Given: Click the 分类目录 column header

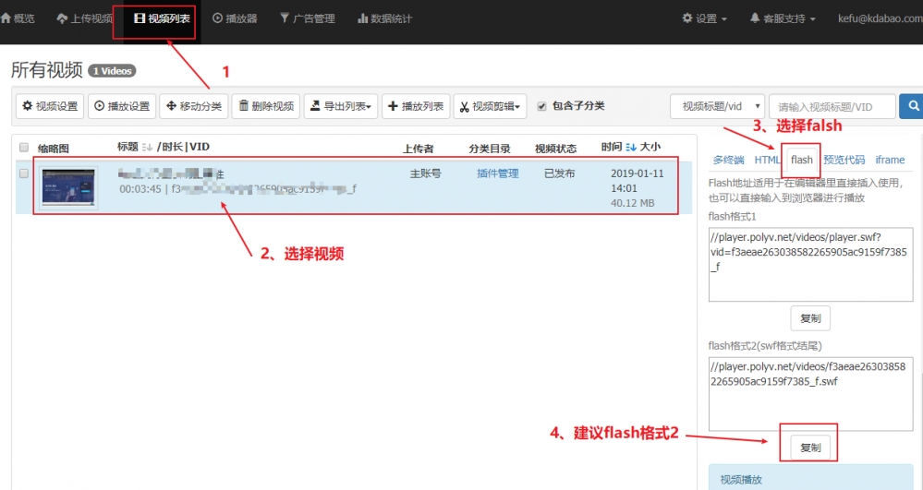Looking at the screenshot, I should pyautogui.click(x=489, y=149).
